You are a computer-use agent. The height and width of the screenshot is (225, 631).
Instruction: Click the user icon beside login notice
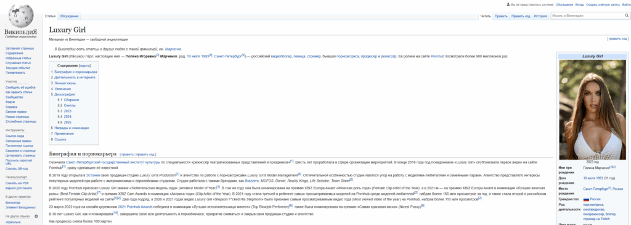(508, 4)
